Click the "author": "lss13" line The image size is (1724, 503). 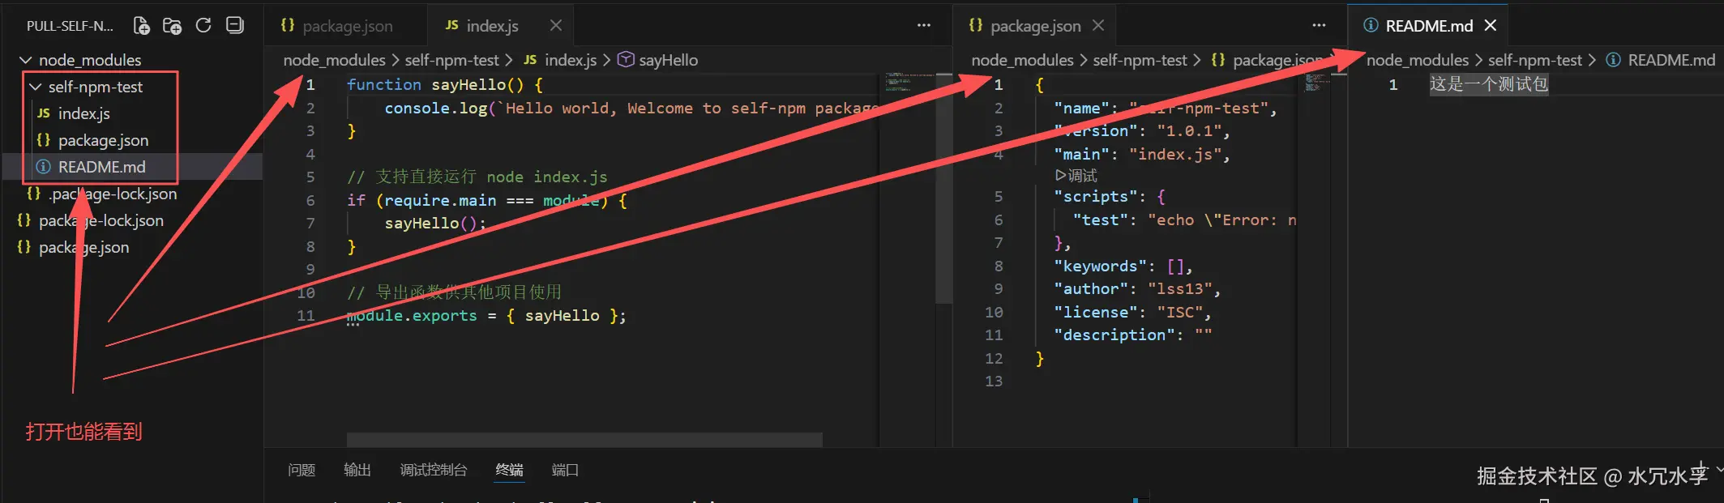tap(1136, 289)
